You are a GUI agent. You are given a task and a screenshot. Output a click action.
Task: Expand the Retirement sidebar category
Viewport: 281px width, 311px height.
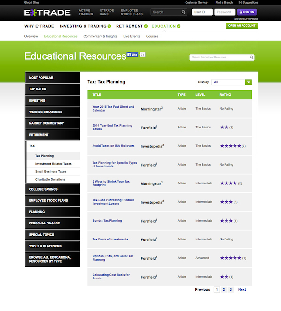coord(53,135)
